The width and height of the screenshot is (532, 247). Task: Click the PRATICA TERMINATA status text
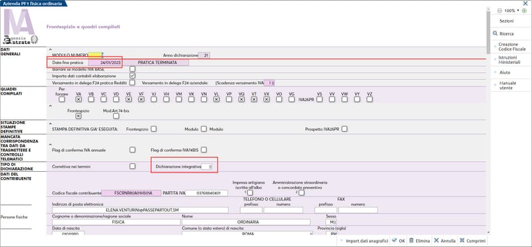pyautogui.click(x=157, y=63)
